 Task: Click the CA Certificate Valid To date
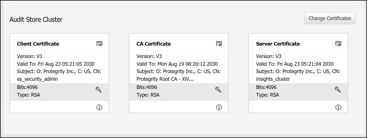177,64
